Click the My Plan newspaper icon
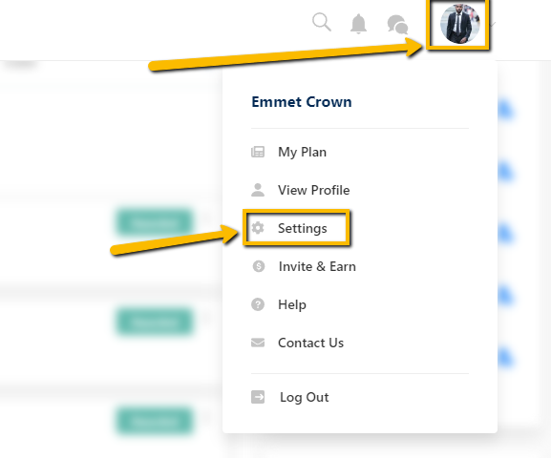Screen dimensions: 551x458 [258, 152]
